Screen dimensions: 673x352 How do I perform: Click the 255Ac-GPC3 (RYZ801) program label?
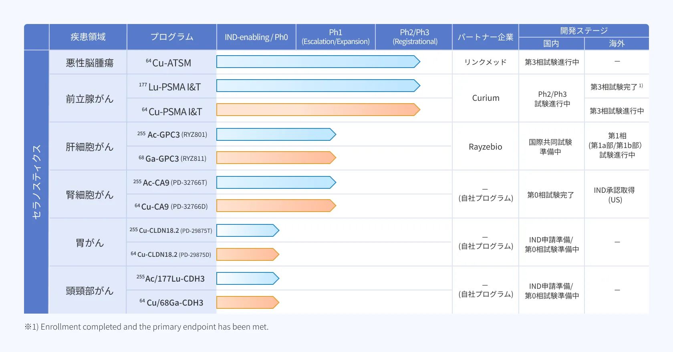(172, 134)
